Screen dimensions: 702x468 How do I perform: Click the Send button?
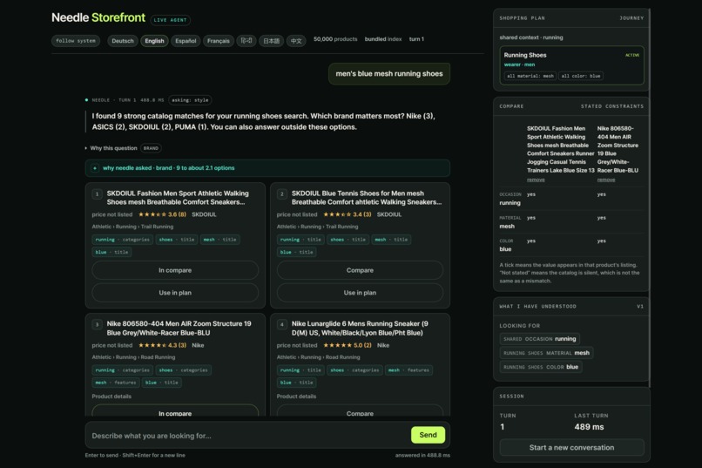click(428, 435)
